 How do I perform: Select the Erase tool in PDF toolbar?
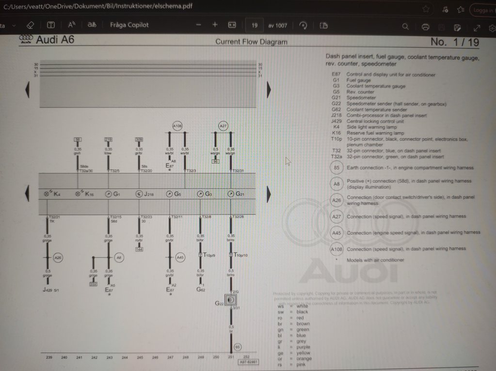30,25
